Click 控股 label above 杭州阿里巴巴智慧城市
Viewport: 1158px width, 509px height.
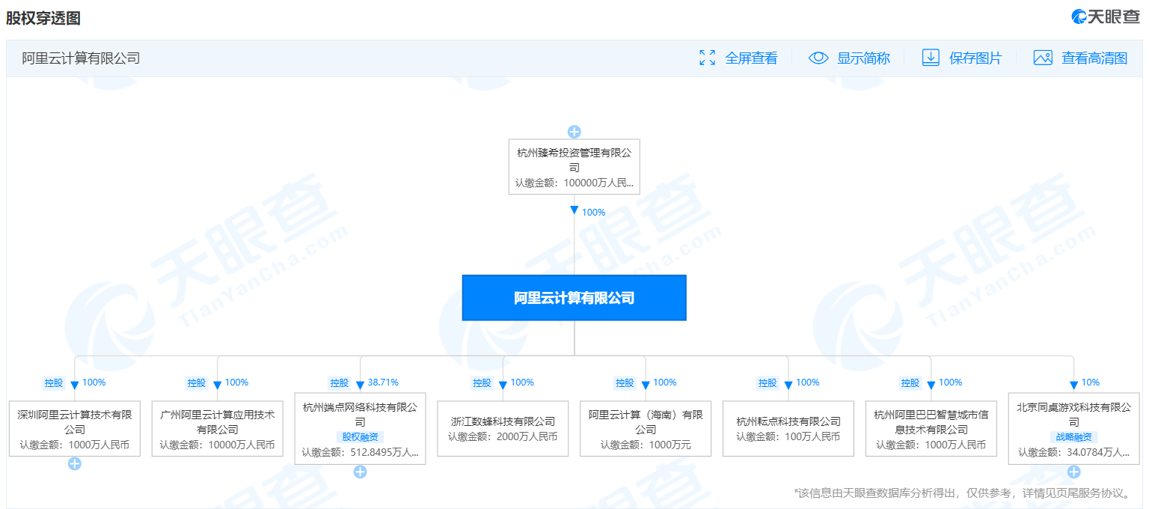[910, 382]
